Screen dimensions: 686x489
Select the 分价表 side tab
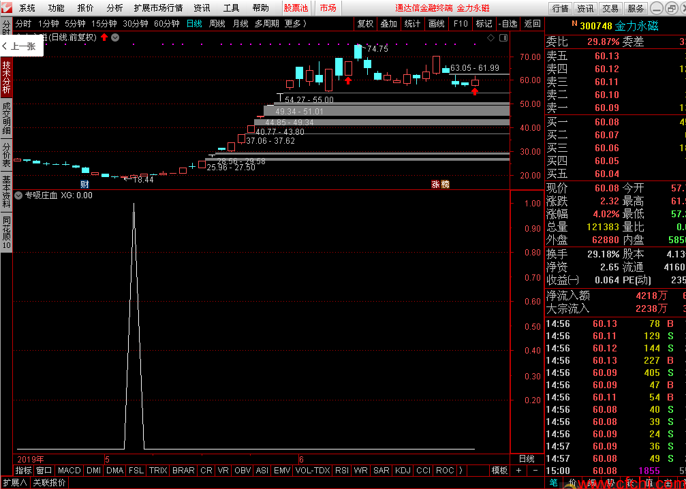(x=6, y=155)
